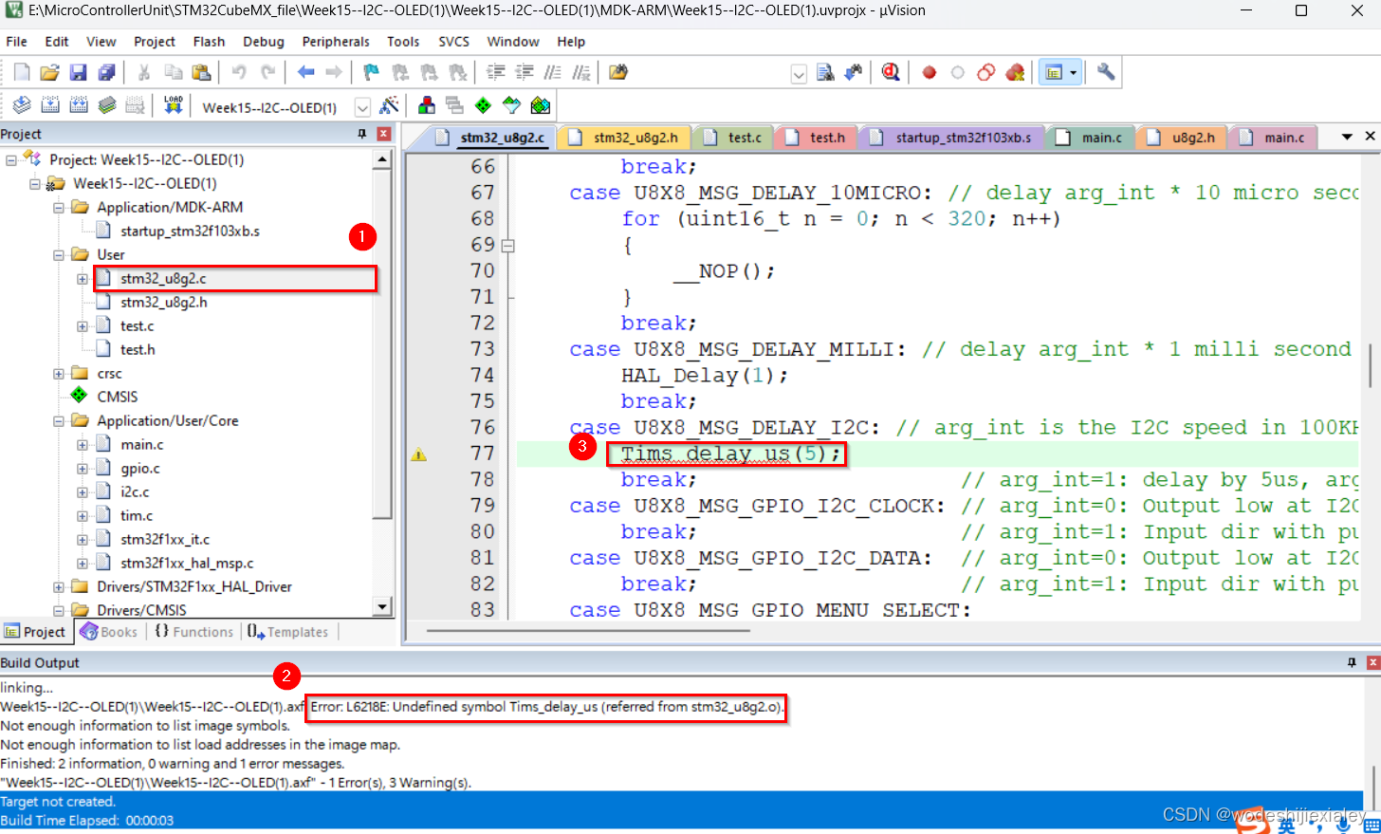Kill all breakpoints with the red x icon
The height and width of the screenshot is (834, 1381).
(x=1015, y=72)
